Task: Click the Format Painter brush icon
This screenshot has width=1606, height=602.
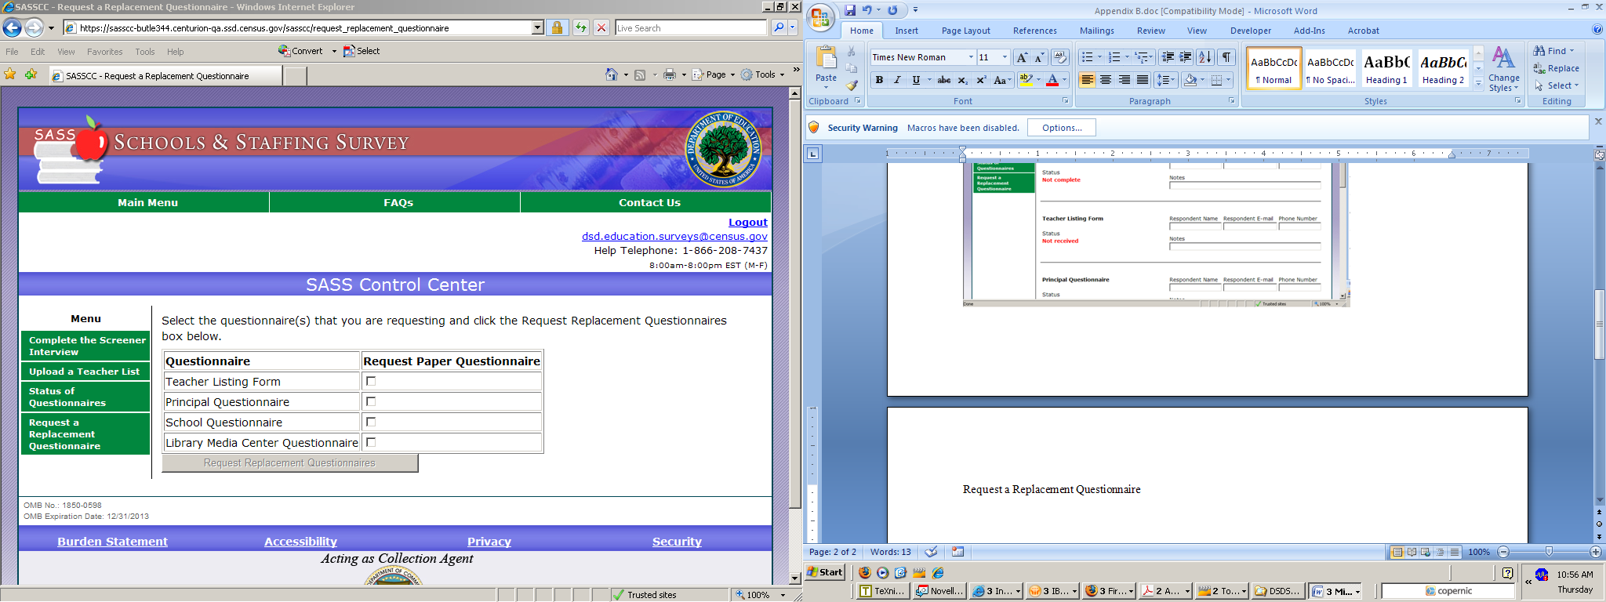Action: pyautogui.click(x=852, y=85)
